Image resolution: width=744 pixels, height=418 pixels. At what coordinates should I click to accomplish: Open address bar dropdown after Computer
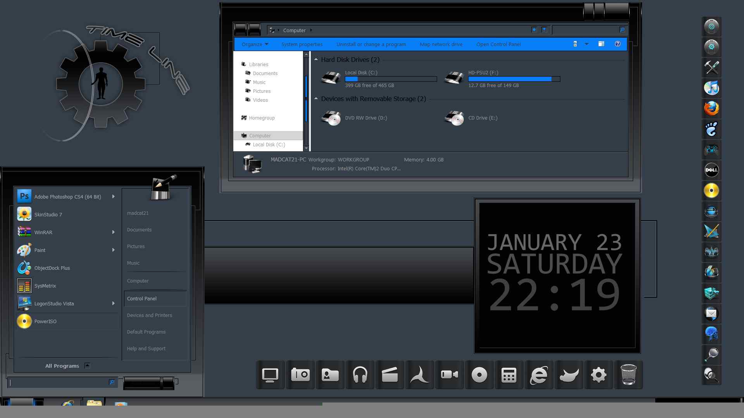(311, 30)
